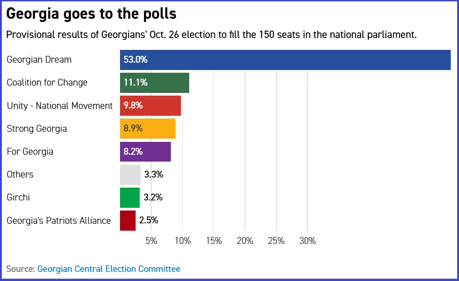This screenshot has height=281, width=459.
Task: Click the Coalition for Change label
Action: point(47,83)
